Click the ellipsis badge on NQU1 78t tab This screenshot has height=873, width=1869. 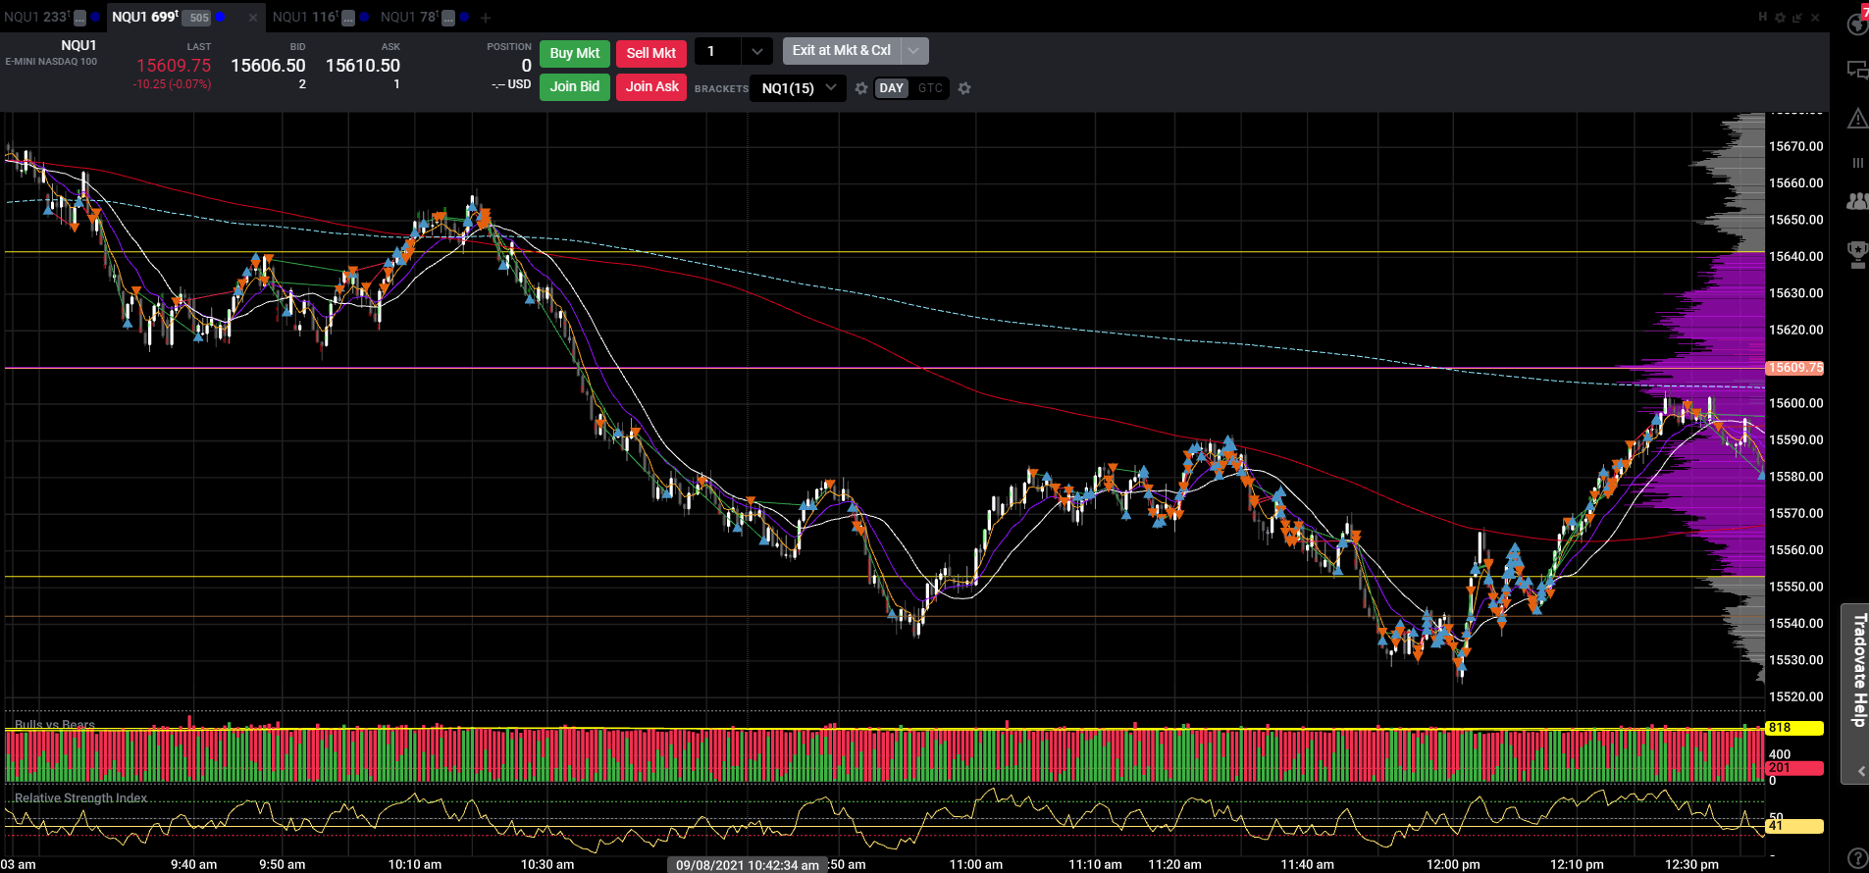(x=448, y=18)
